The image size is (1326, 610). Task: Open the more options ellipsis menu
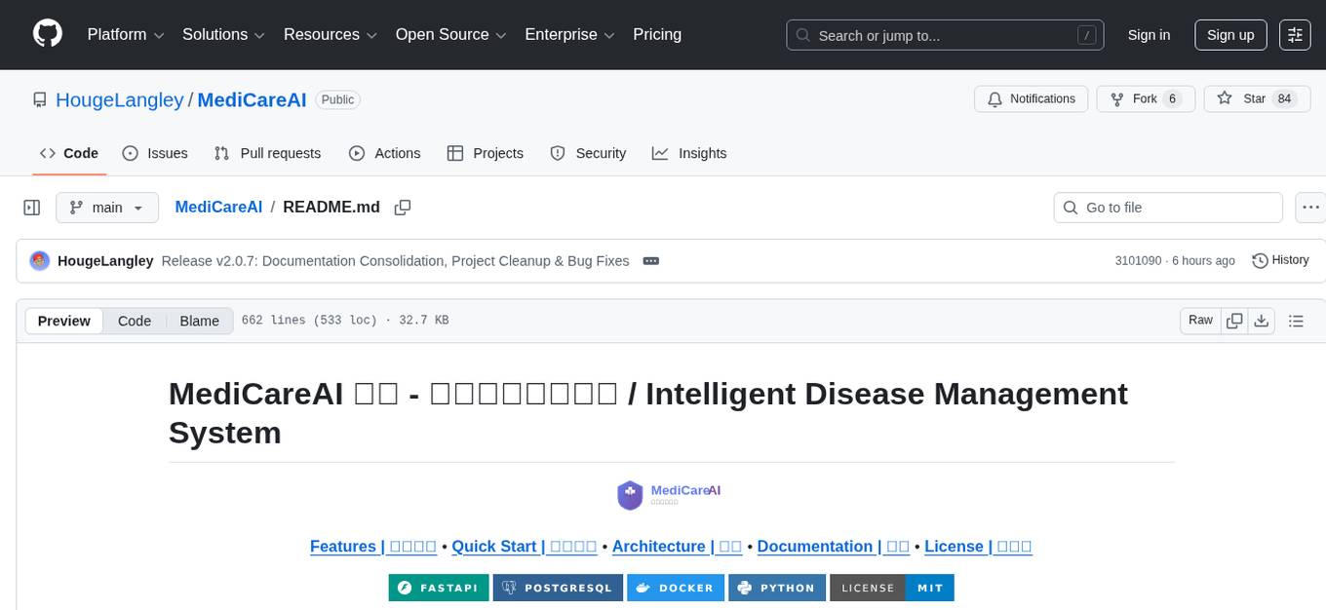tap(1310, 207)
